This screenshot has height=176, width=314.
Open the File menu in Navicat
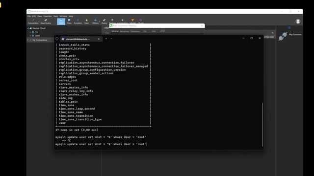pos(29,16)
